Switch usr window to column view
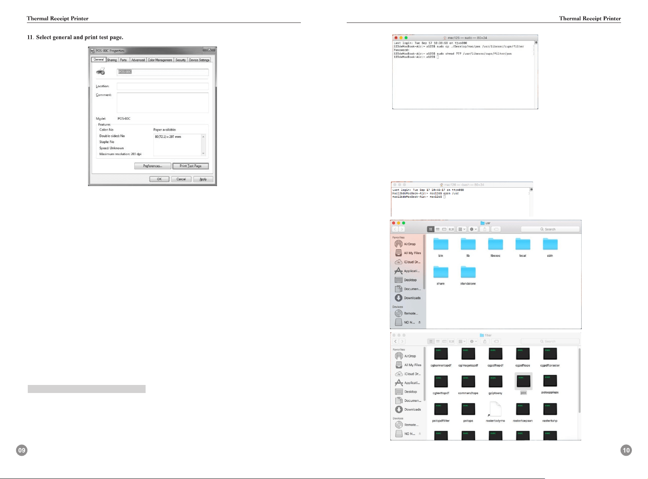This screenshot has width=648, height=479. pyautogui.click(x=444, y=229)
